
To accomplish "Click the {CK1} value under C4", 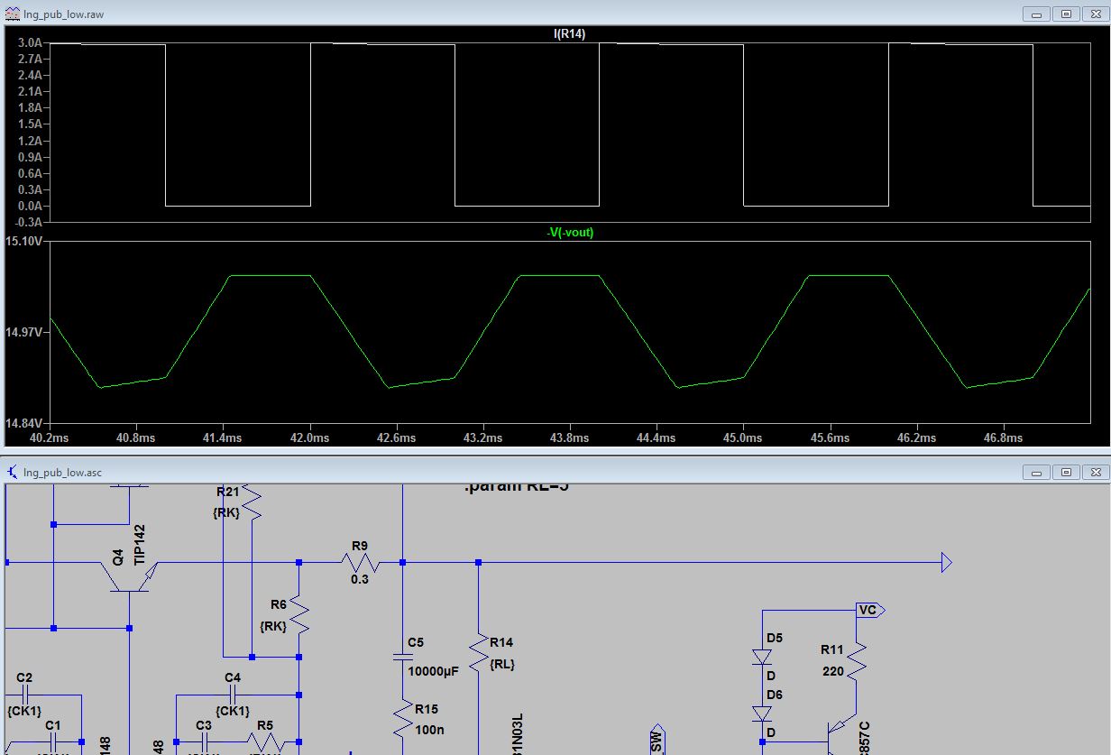I will 233,711.
